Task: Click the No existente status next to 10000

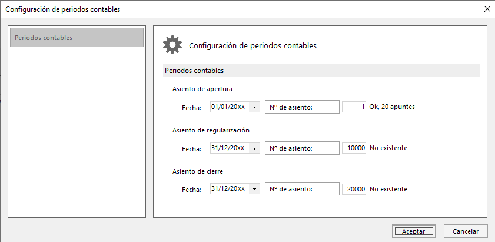Action: coord(388,148)
